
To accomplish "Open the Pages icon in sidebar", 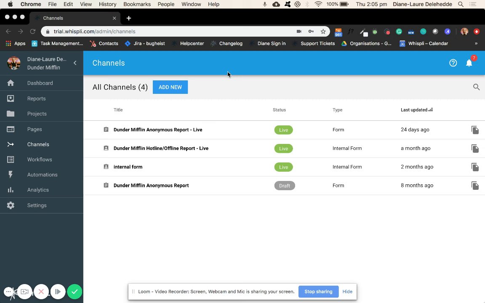I will 11,129.
